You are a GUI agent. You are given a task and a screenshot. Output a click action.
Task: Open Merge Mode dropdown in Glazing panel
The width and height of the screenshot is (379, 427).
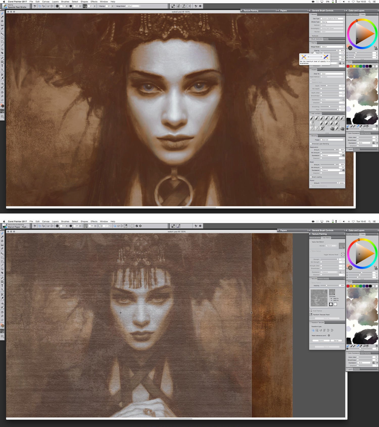332,47
